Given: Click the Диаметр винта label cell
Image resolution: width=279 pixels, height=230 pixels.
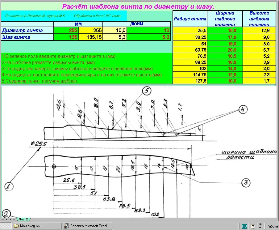Looking at the screenshot, I should pos(27,30).
